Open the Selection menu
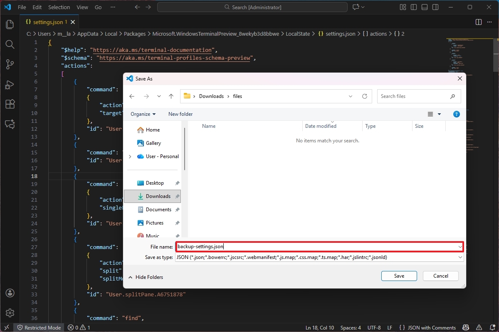The image size is (499, 332). [x=59, y=7]
